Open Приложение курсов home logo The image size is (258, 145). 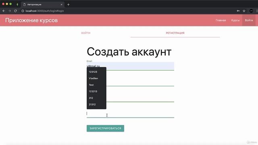[x=31, y=20]
